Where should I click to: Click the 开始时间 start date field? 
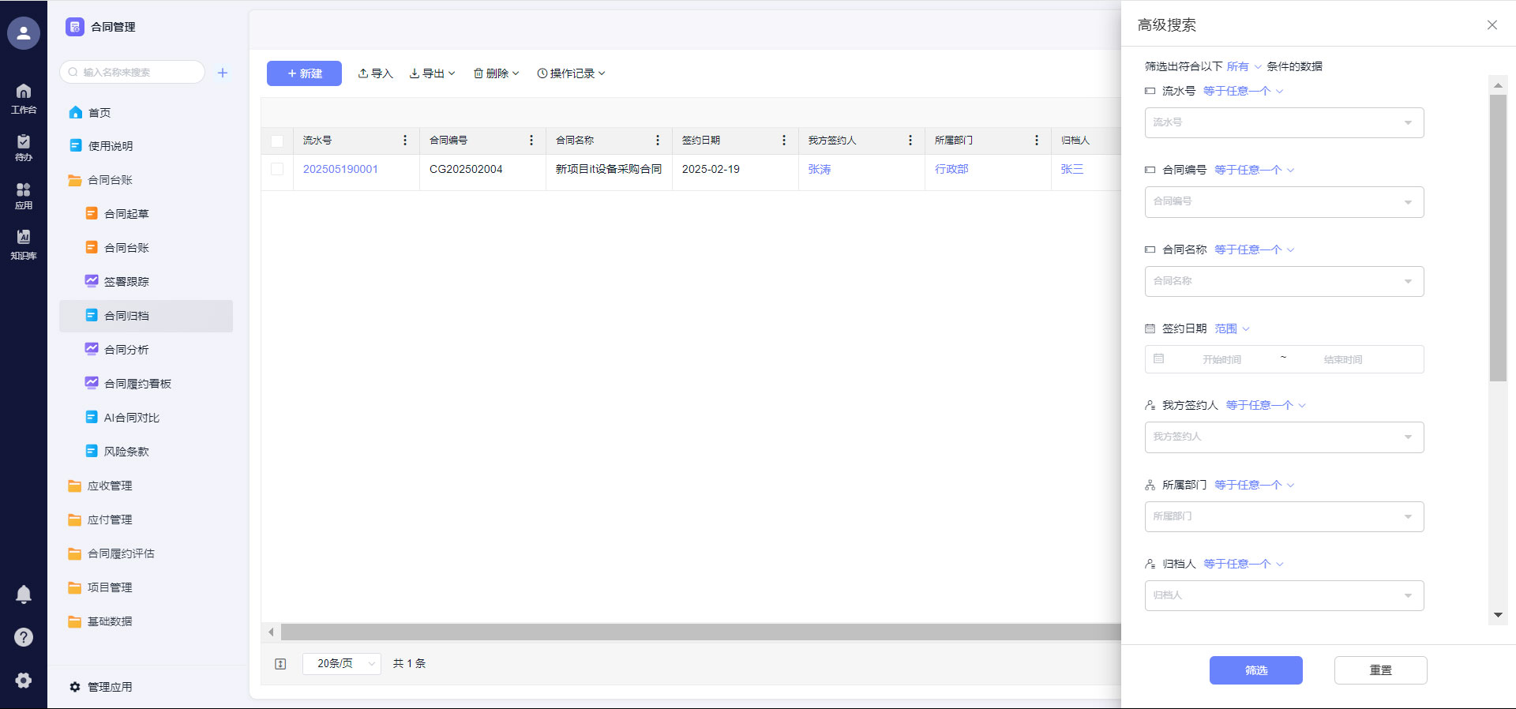click(x=1221, y=359)
